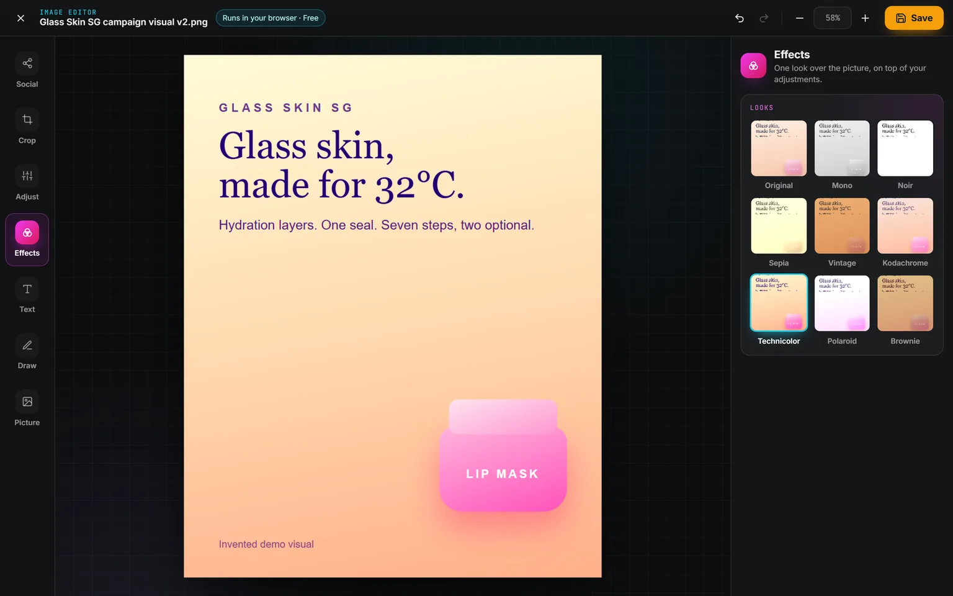953x596 pixels.
Task: Zoom out with the minus icon
Action: (x=800, y=18)
